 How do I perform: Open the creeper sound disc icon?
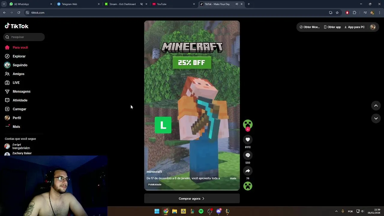click(248, 186)
